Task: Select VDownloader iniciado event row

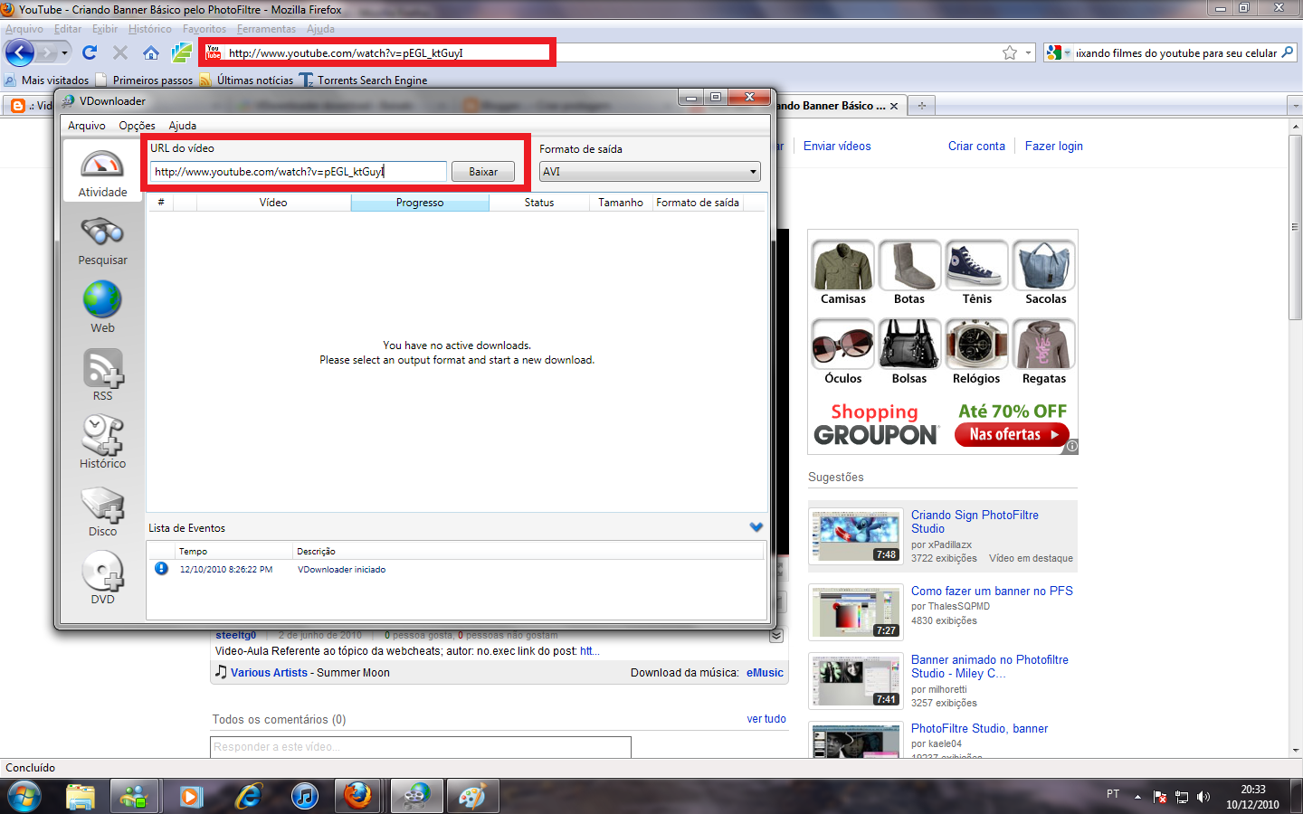Action: tap(457, 570)
